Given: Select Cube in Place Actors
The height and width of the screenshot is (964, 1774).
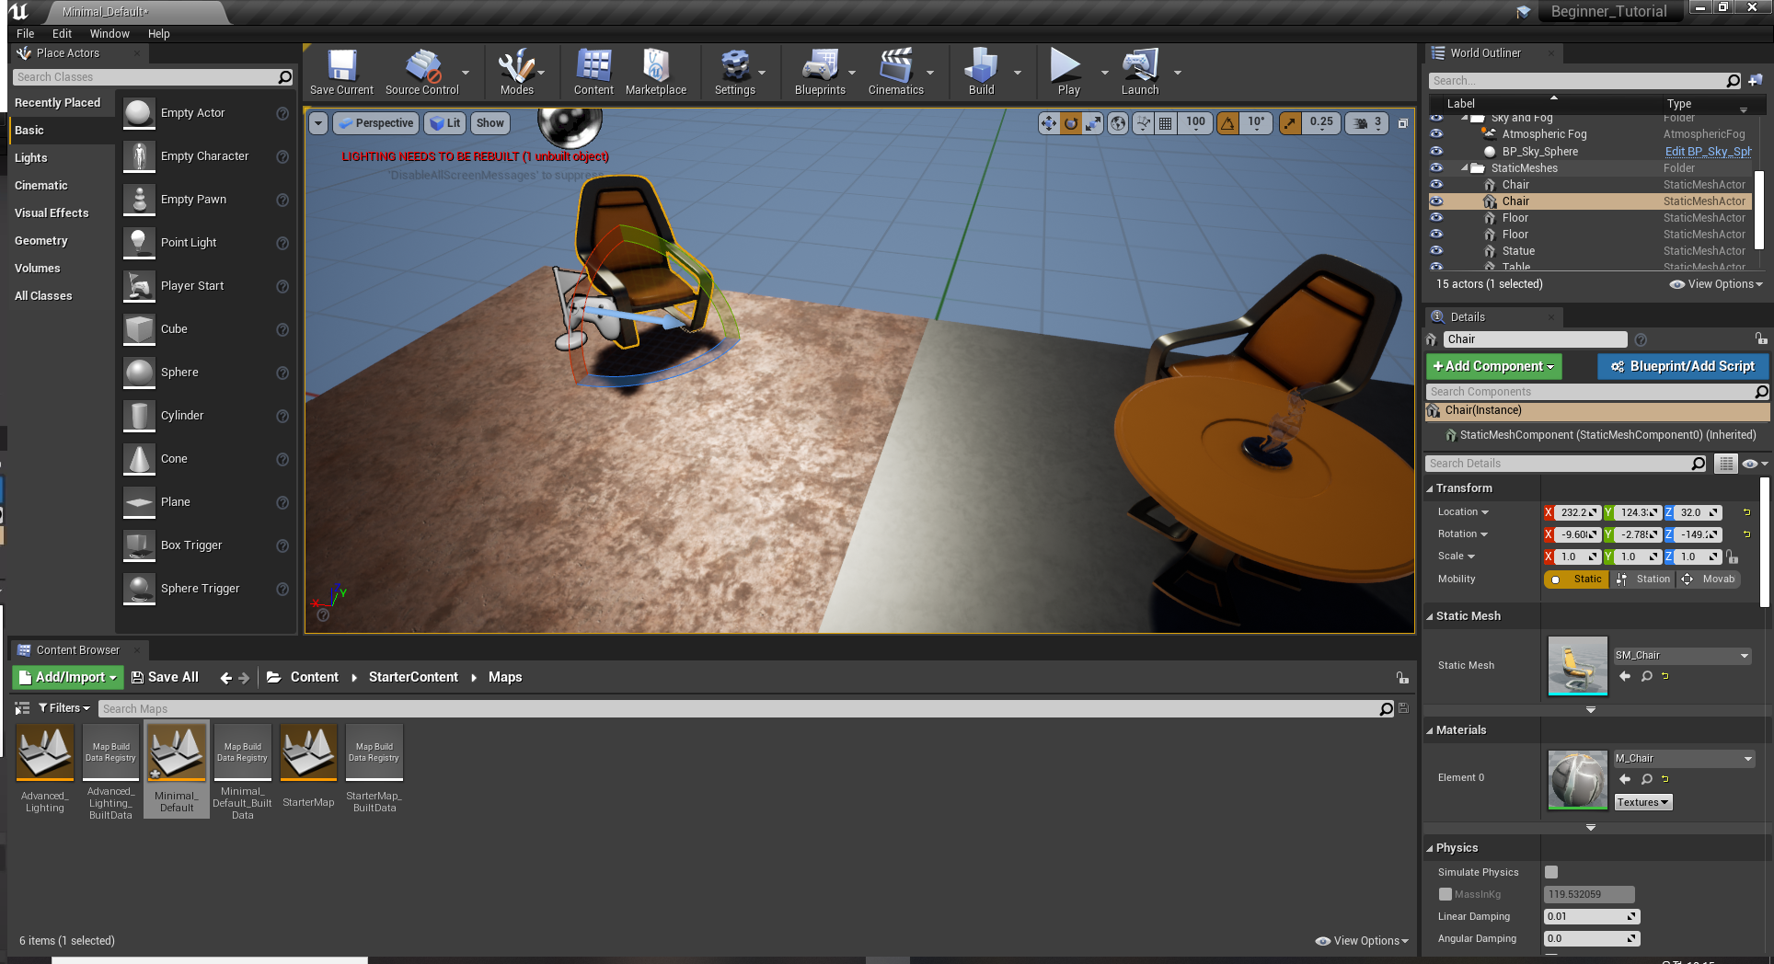Looking at the screenshot, I should tap(206, 329).
